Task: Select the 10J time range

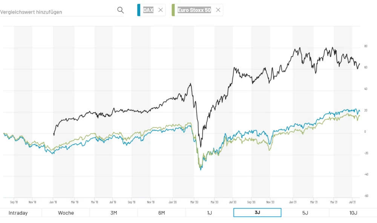Action: pyautogui.click(x=353, y=213)
